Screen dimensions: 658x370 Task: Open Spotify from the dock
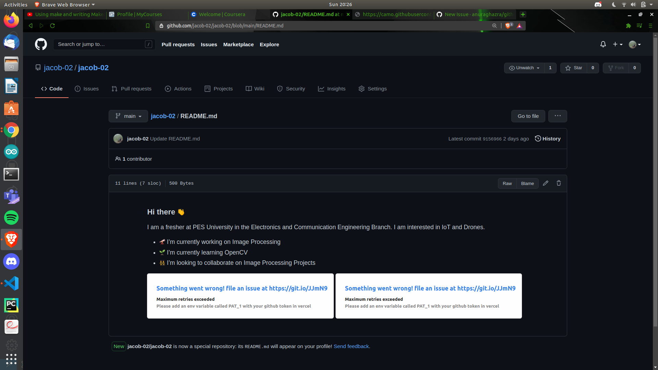pos(11,218)
